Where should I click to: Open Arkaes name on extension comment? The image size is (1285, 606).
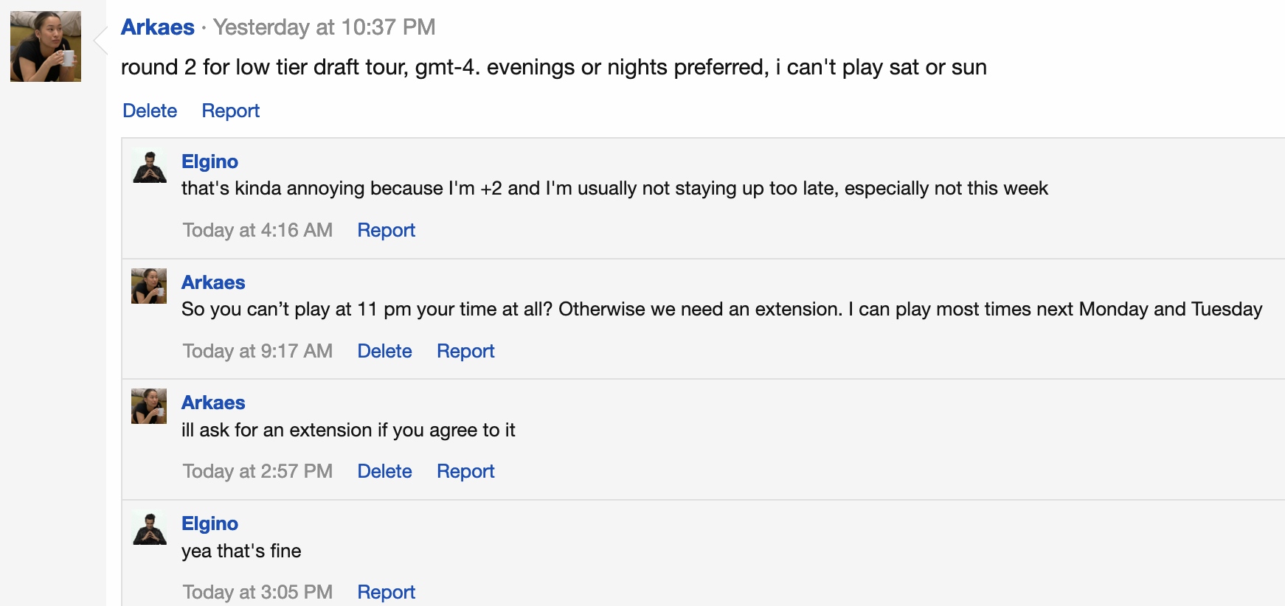click(213, 403)
